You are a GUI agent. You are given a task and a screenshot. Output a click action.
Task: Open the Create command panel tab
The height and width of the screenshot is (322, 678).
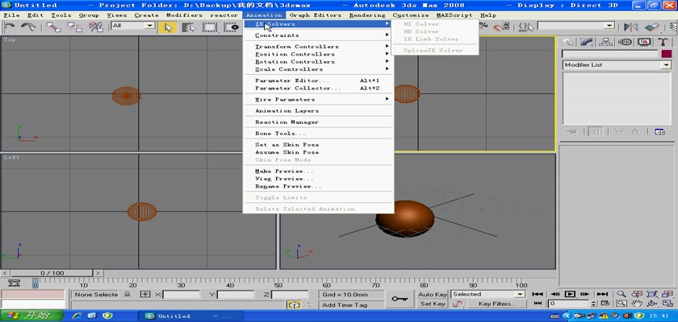567,42
